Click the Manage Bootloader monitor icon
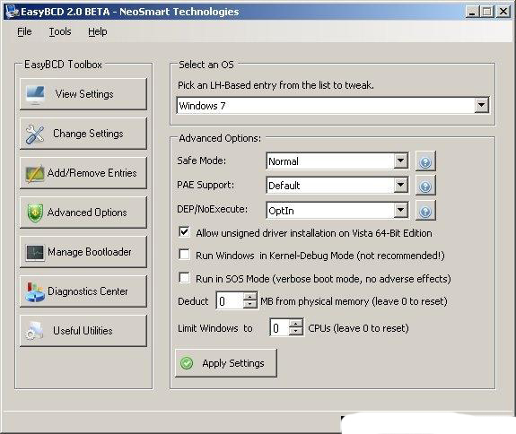516x434 pixels. pyautogui.click(x=35, y=253)
